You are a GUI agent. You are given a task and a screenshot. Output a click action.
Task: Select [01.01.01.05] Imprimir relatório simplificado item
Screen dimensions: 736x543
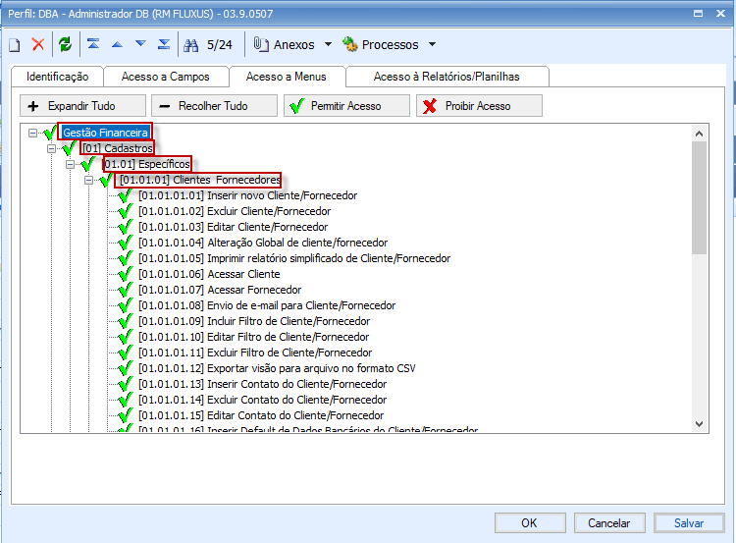click(294, 258)
